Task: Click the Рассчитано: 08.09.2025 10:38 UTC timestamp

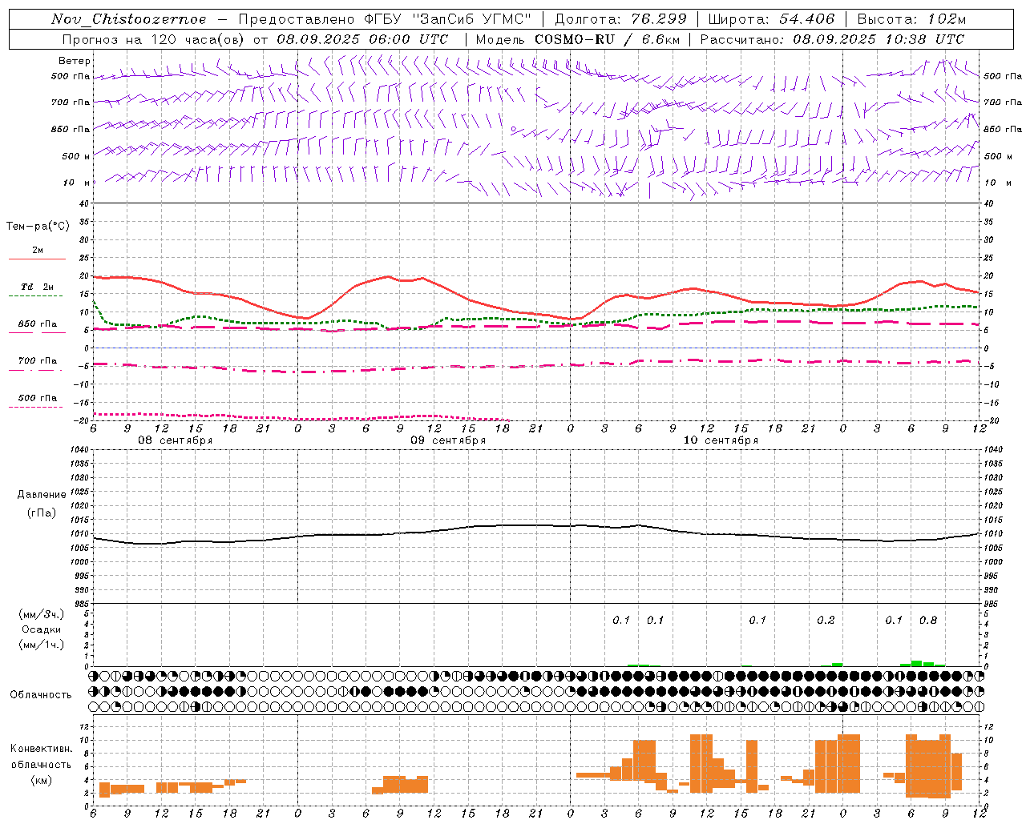Action: pos(832,39)
